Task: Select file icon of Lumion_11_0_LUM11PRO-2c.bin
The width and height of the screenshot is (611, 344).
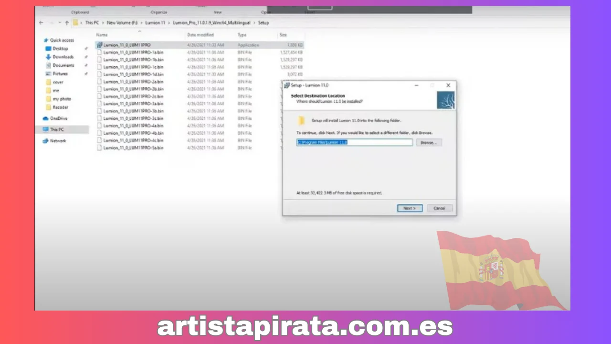Action: point(99,96)
